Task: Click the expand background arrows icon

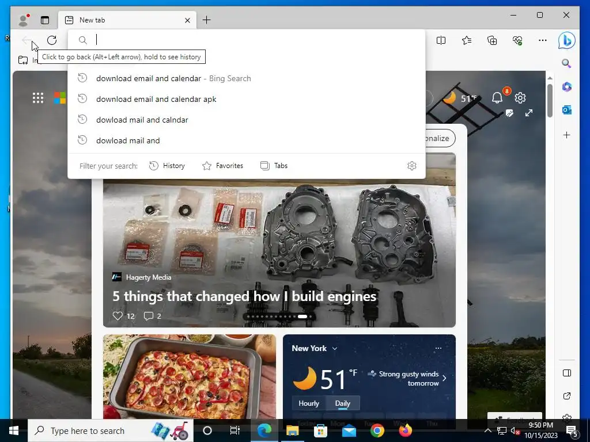Action: pyautogui.click(x=529, y=113)
